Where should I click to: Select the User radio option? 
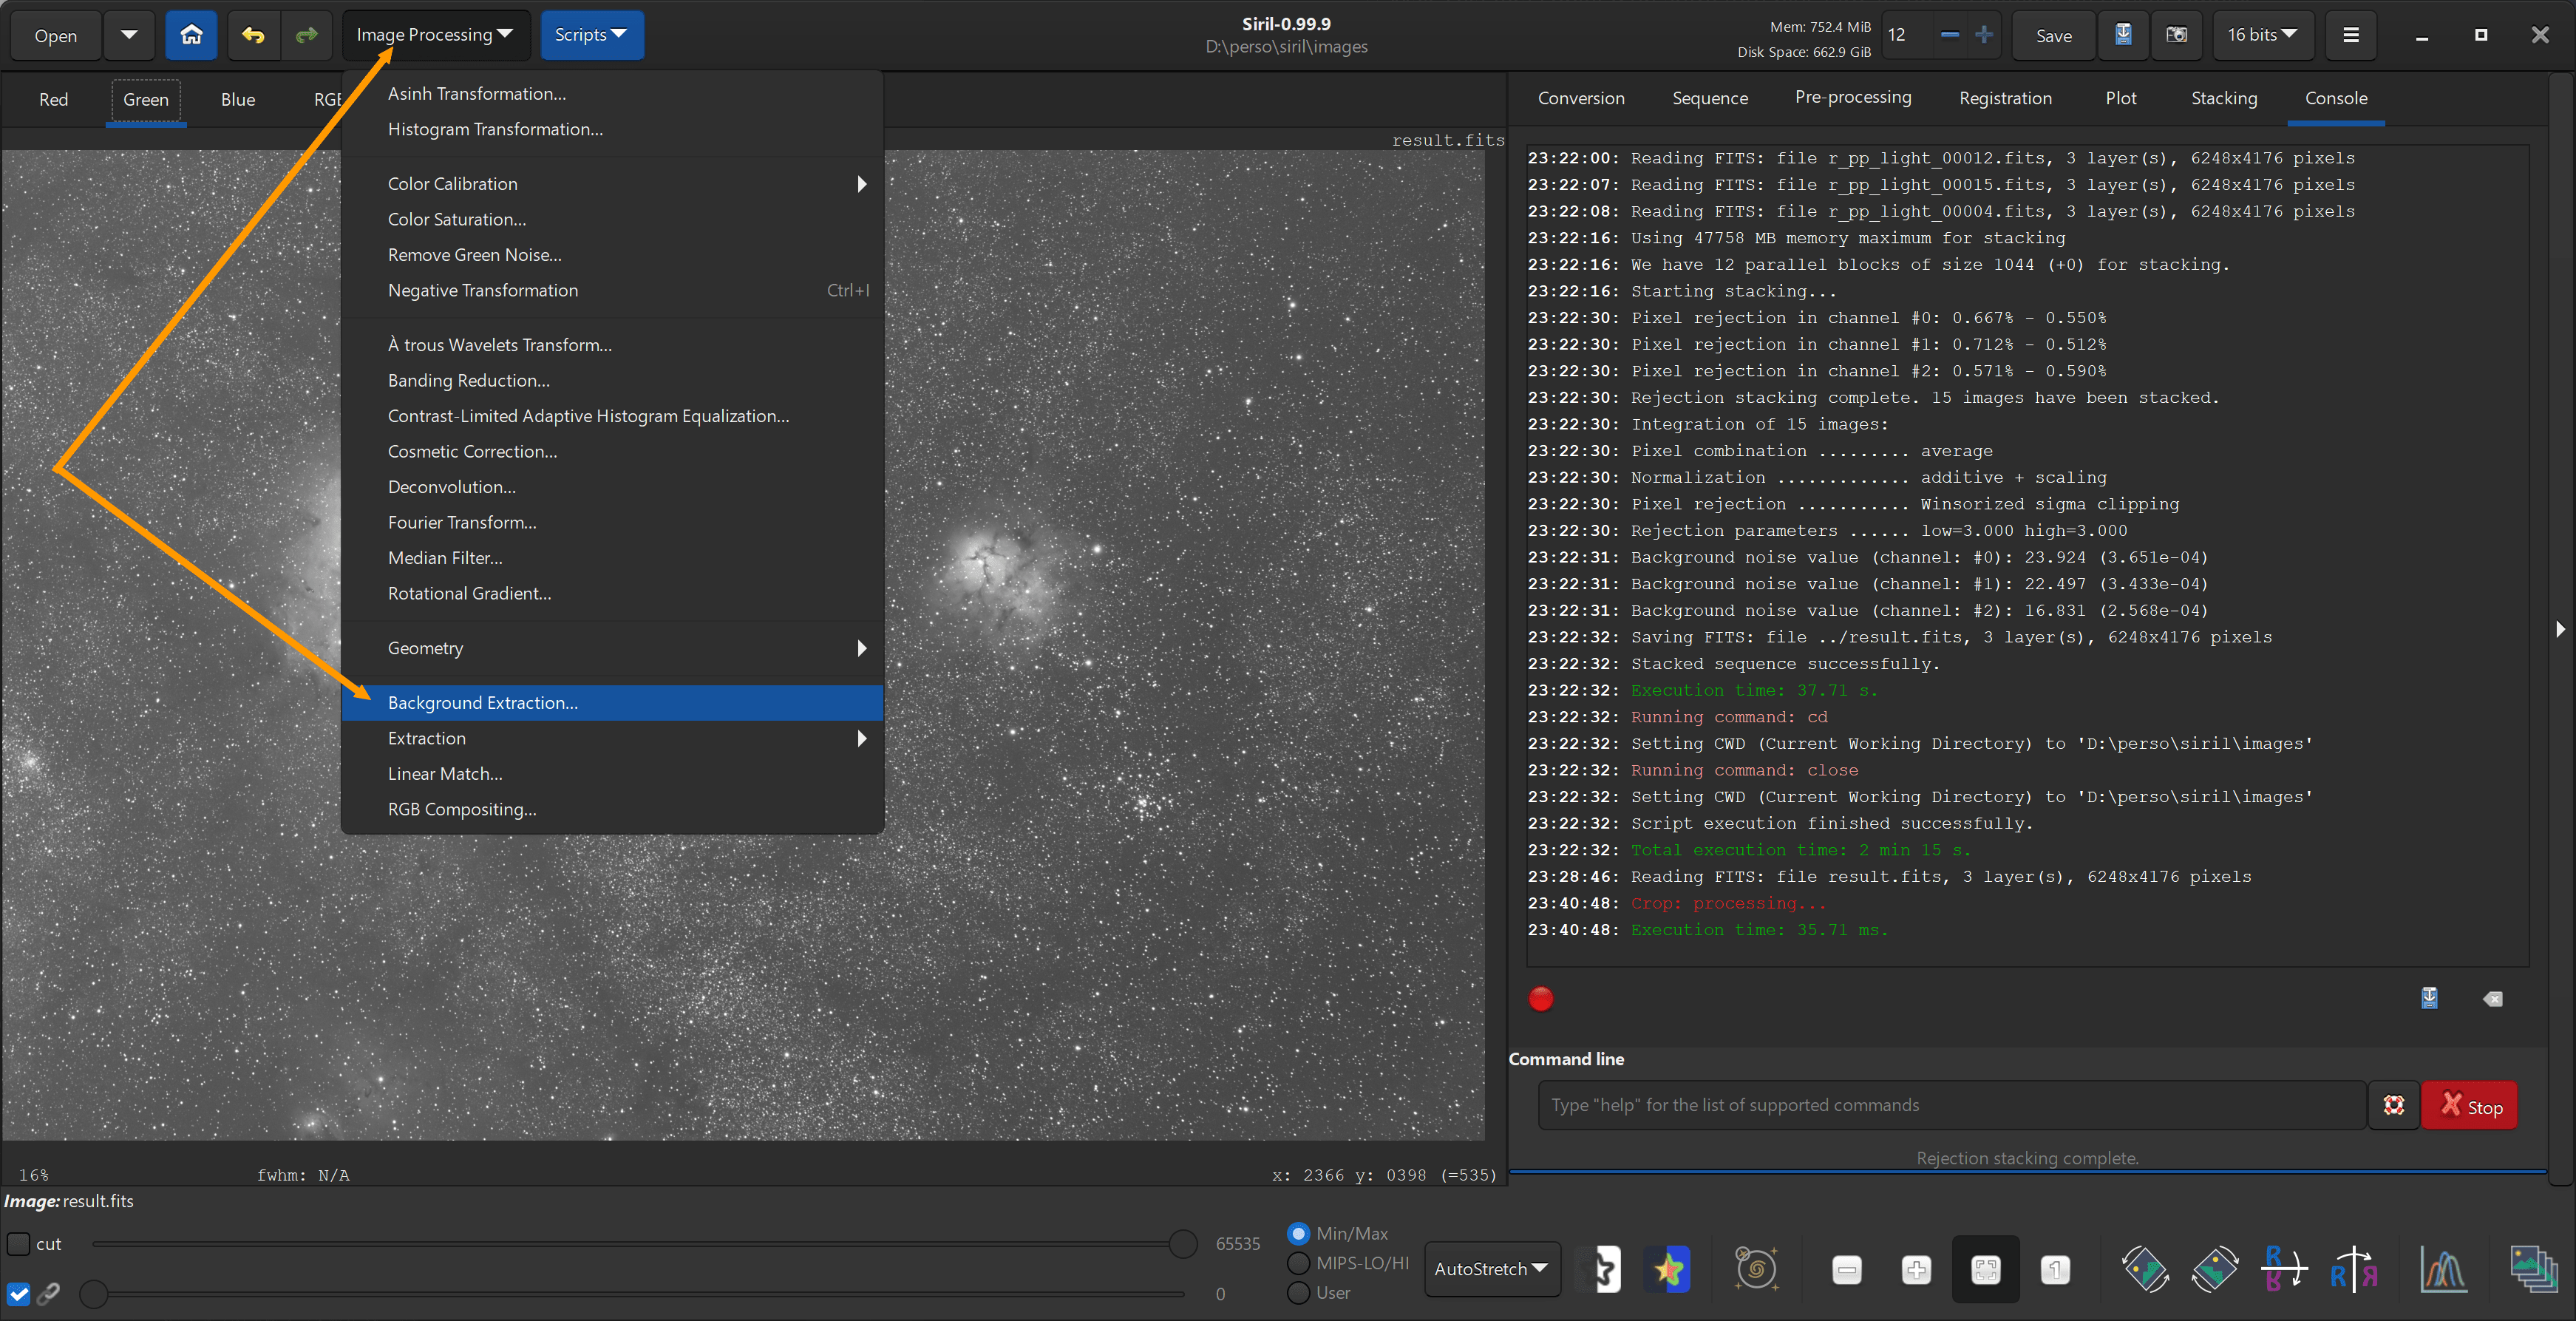tap(1299, 1293)
